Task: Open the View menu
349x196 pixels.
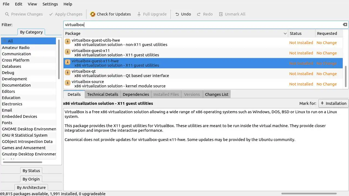Action: tap(32, 4)
